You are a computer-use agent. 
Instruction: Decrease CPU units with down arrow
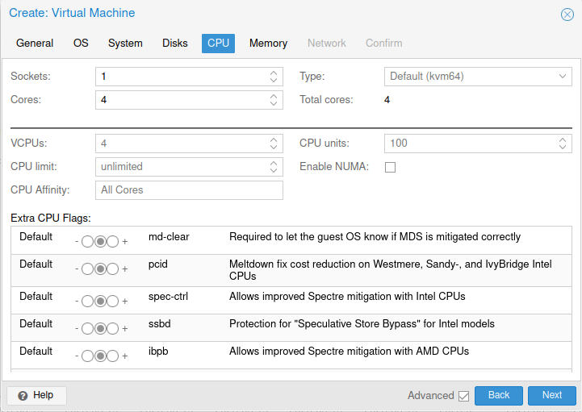[x=563, y=147]
